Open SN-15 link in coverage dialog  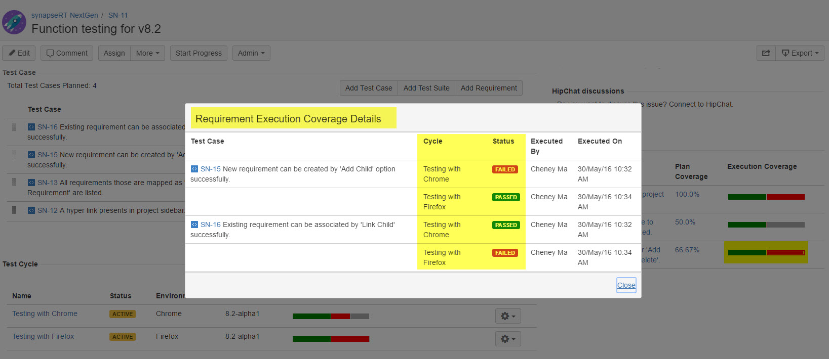pyautogui.click(x=210, y=169)
